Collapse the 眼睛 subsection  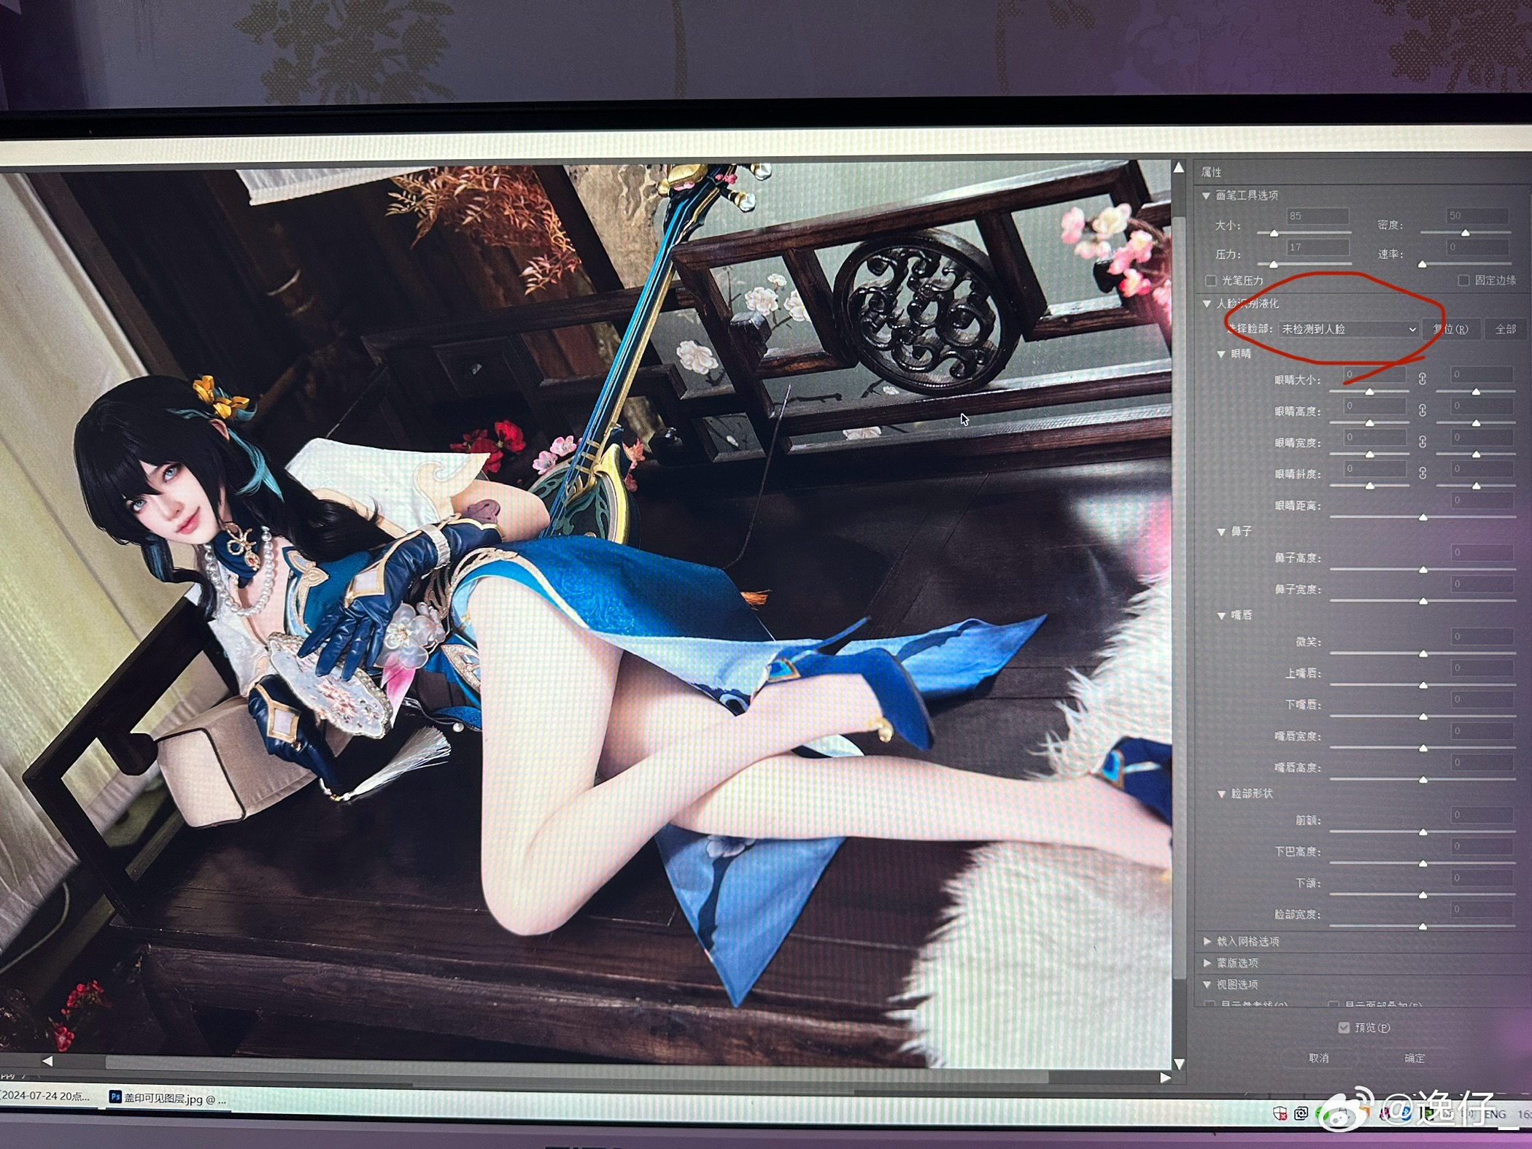coord(1220,354)
